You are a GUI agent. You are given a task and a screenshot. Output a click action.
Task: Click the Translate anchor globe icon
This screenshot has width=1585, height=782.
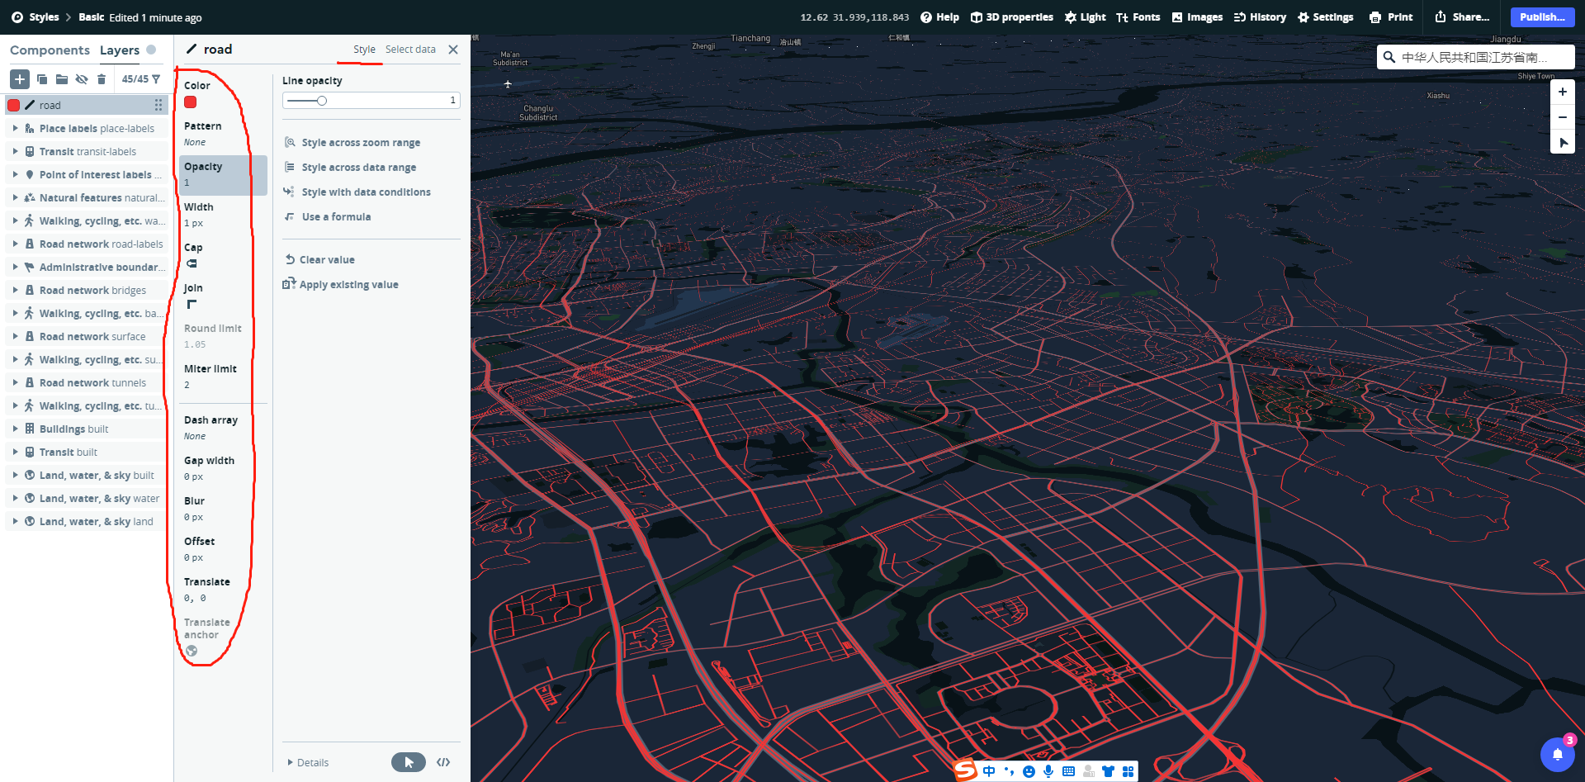(x=192, y=651)
